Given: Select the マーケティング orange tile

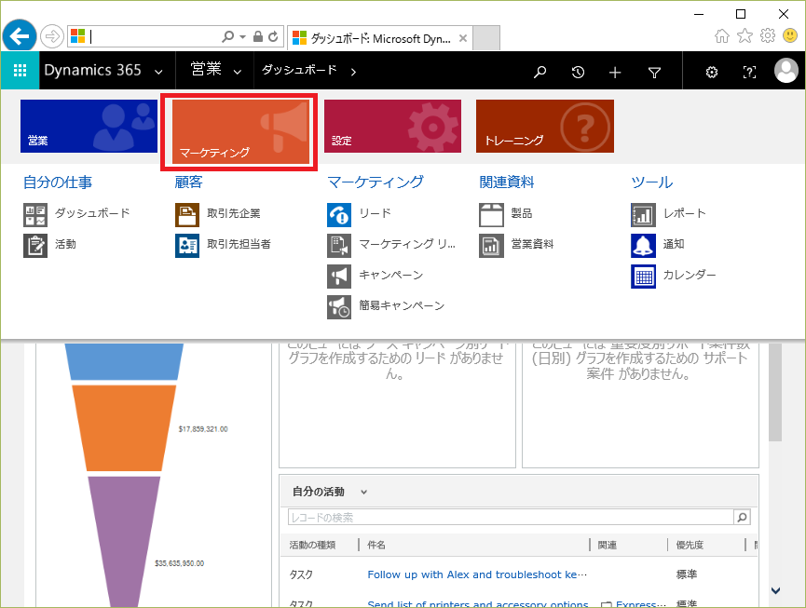Looking at the screenshot, I should (240, 132).
